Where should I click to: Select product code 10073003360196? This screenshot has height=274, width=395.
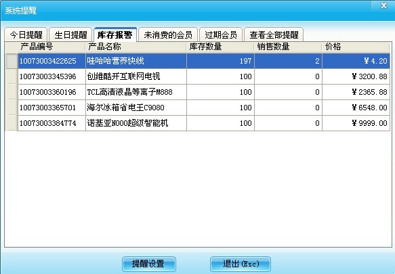click(x=52, y=92)
